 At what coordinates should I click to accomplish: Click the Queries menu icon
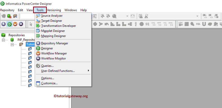click(x=38, y=66)
